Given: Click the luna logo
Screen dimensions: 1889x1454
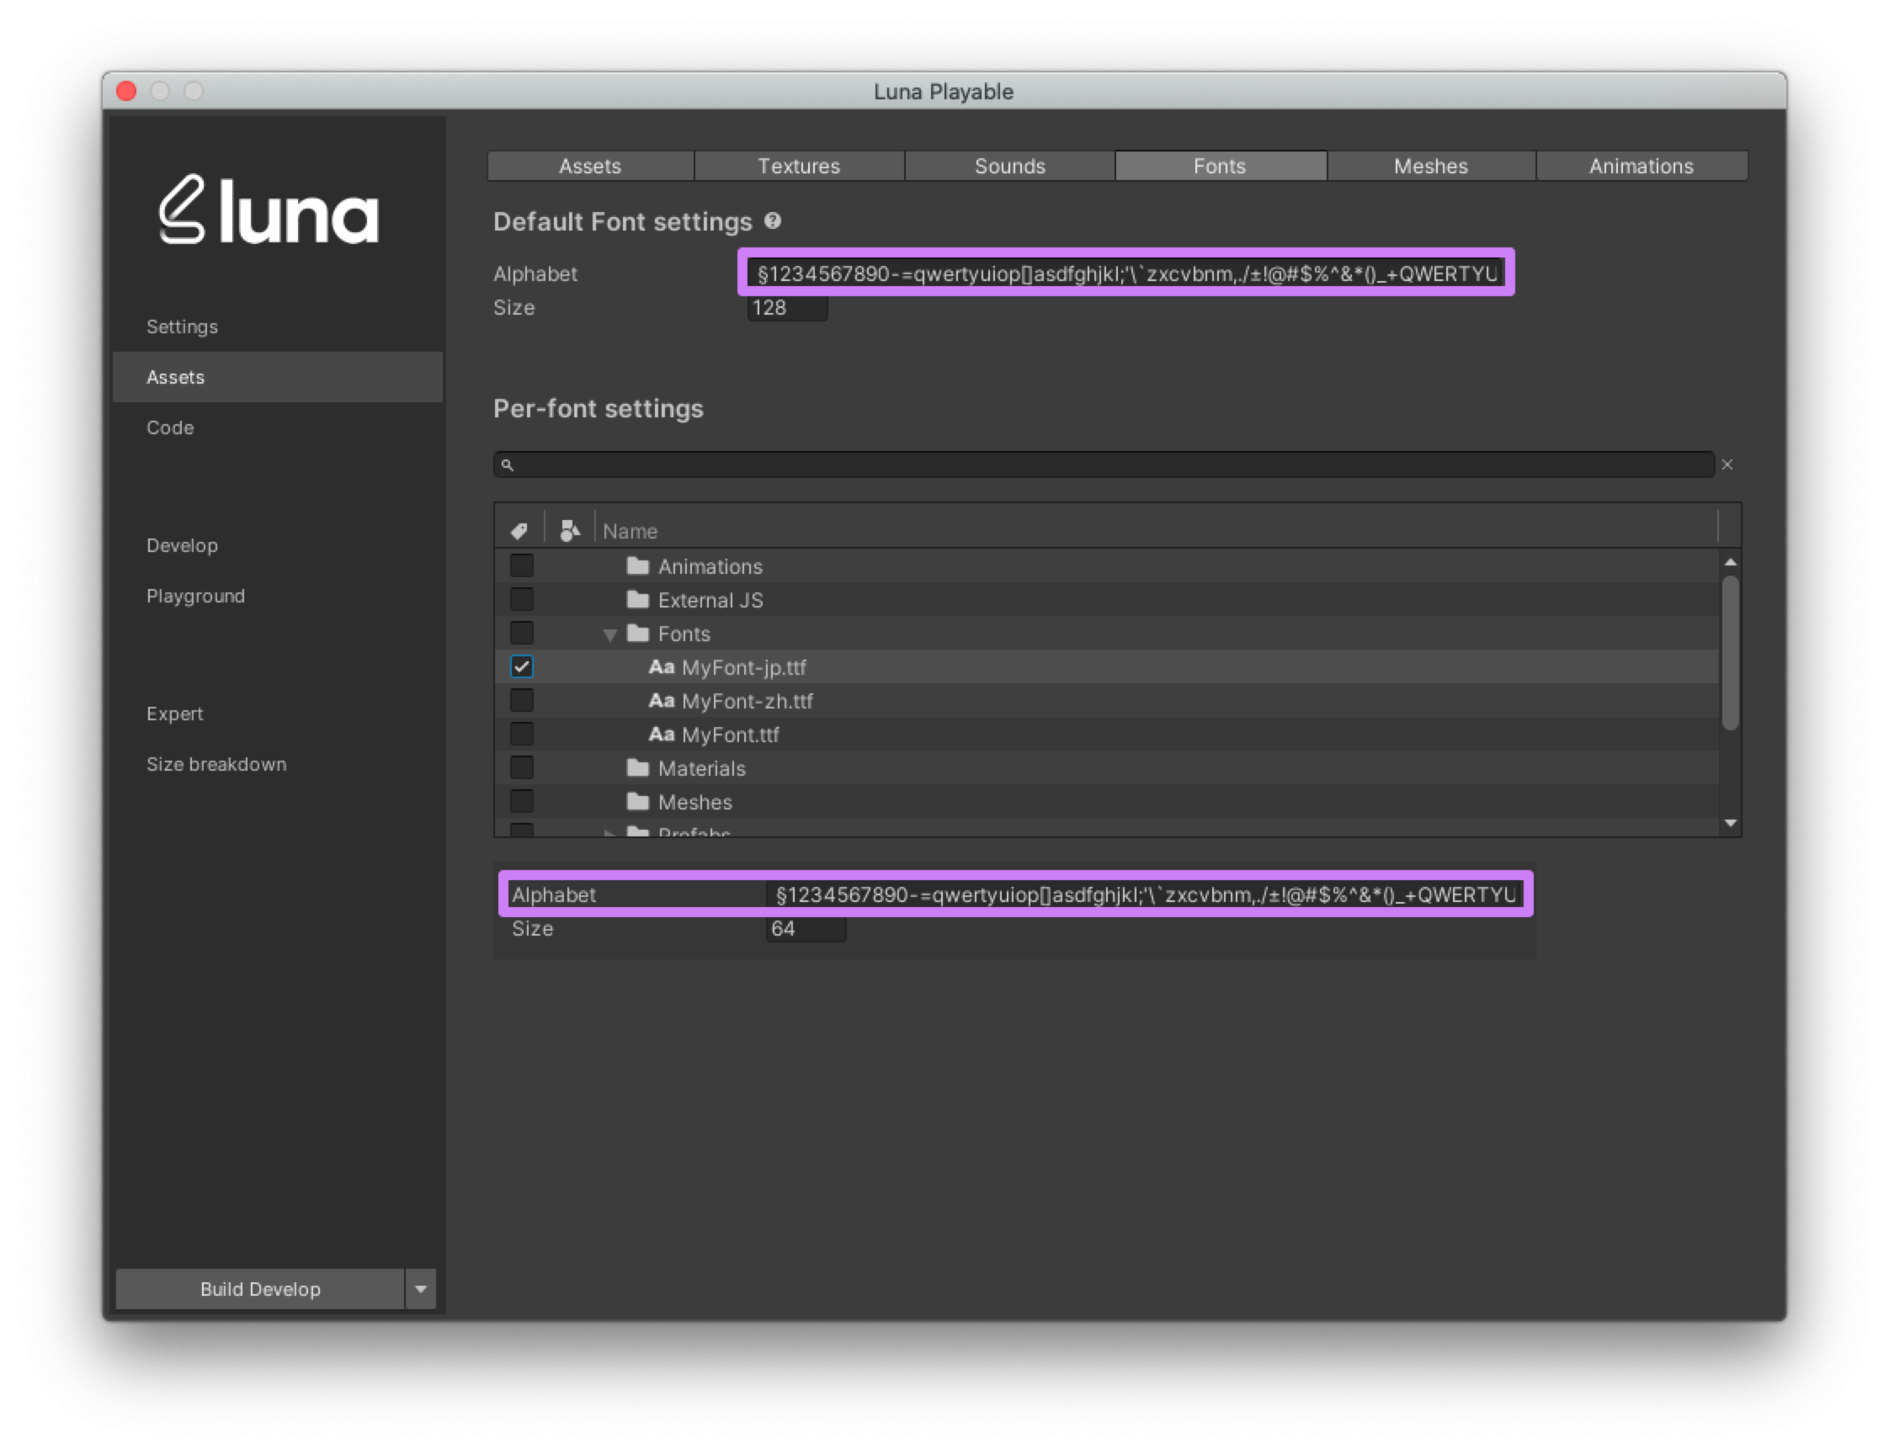Looking at the screenshot, I should [x=269, y=210].
